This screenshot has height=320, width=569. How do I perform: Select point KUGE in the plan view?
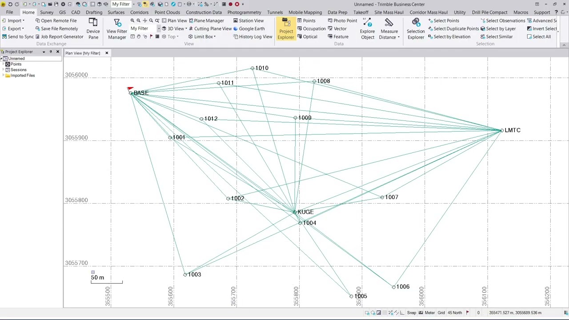point(294,212)
